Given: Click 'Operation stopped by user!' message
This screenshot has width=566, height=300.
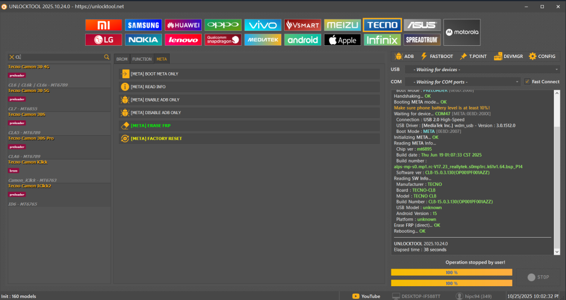Looking at the screenshot, I should (475, 262).
